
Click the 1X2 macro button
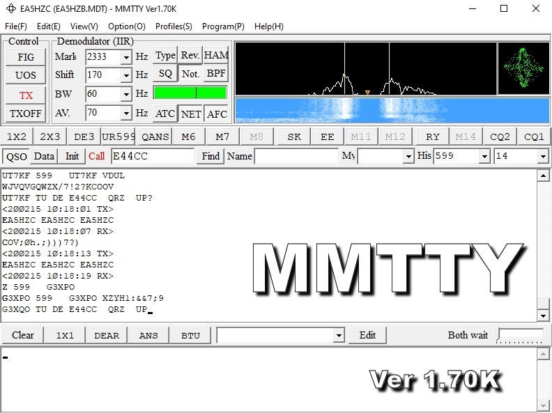(17, 137)
